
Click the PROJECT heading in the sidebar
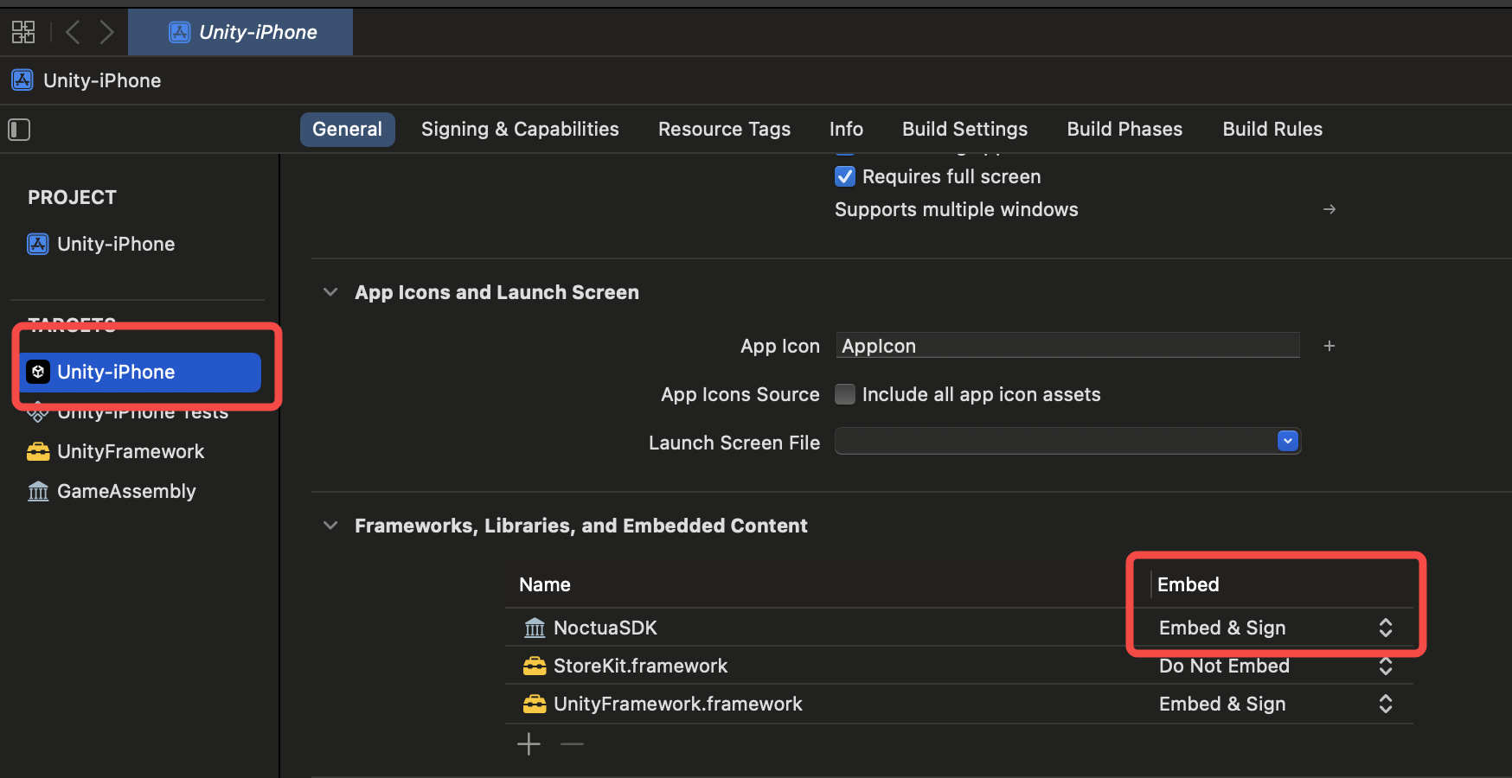tap(72, 197)
